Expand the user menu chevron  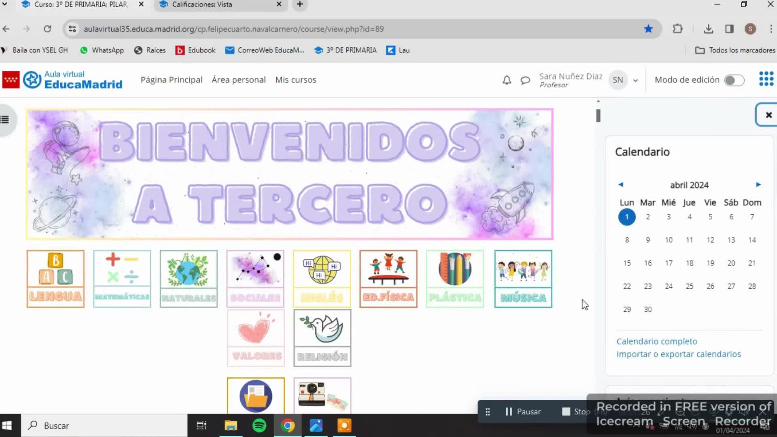tap(635, 81)
